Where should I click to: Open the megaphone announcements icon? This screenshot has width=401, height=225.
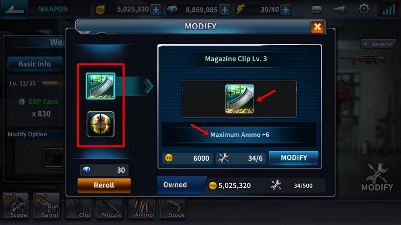pyautogui.click(x=340, y=10)
